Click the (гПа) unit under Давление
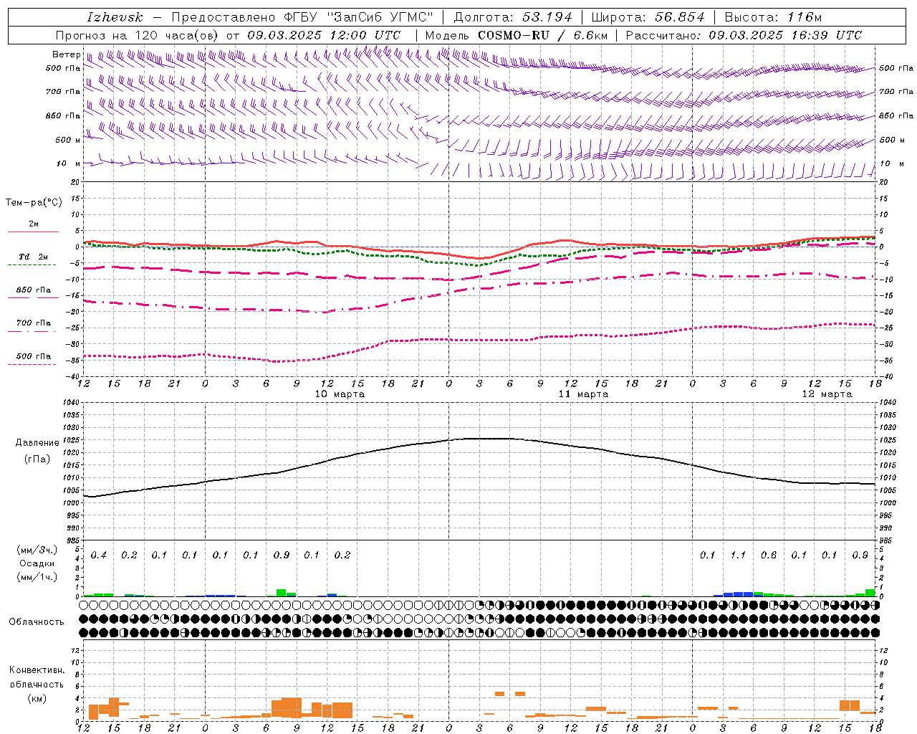 coord(37,459)
